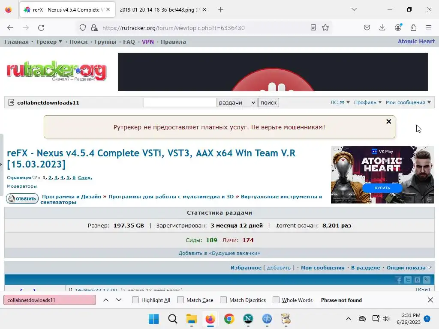Image resolution: width=439 pixels, height=329 pixels.
Task: Reload the page with the refresh icon
Action: point(41,28)
